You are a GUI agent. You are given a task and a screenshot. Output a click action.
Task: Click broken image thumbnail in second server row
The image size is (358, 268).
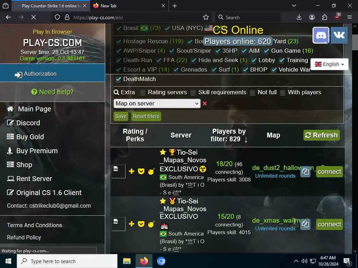pos(119,224)
